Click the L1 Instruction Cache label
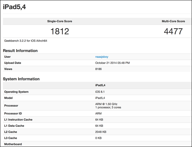This screenshot has width=192, height=147. coord(18,120)
